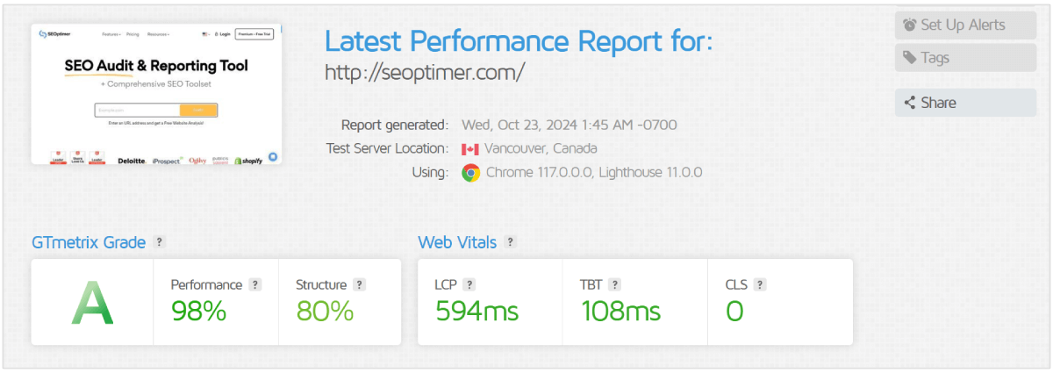Click the 594ms LCP value
The image size is (1053, 373).
(476, 311)
